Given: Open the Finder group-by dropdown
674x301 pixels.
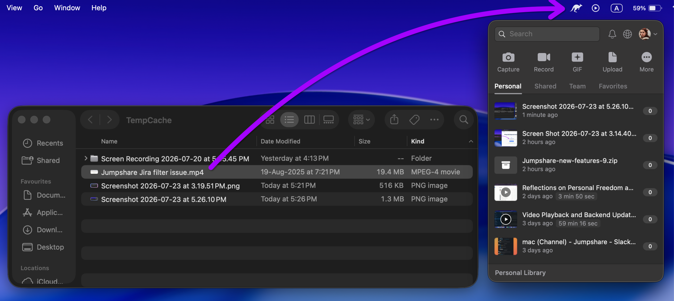Looking at the screenshot, I should (x=361, y=120).
